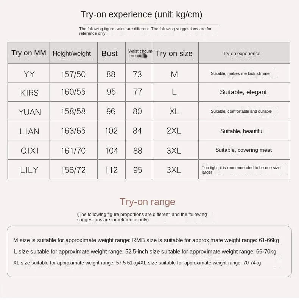Click the XL size weight range line
The width and height of the screenshot is (299, 300).
tap(137, 263)
